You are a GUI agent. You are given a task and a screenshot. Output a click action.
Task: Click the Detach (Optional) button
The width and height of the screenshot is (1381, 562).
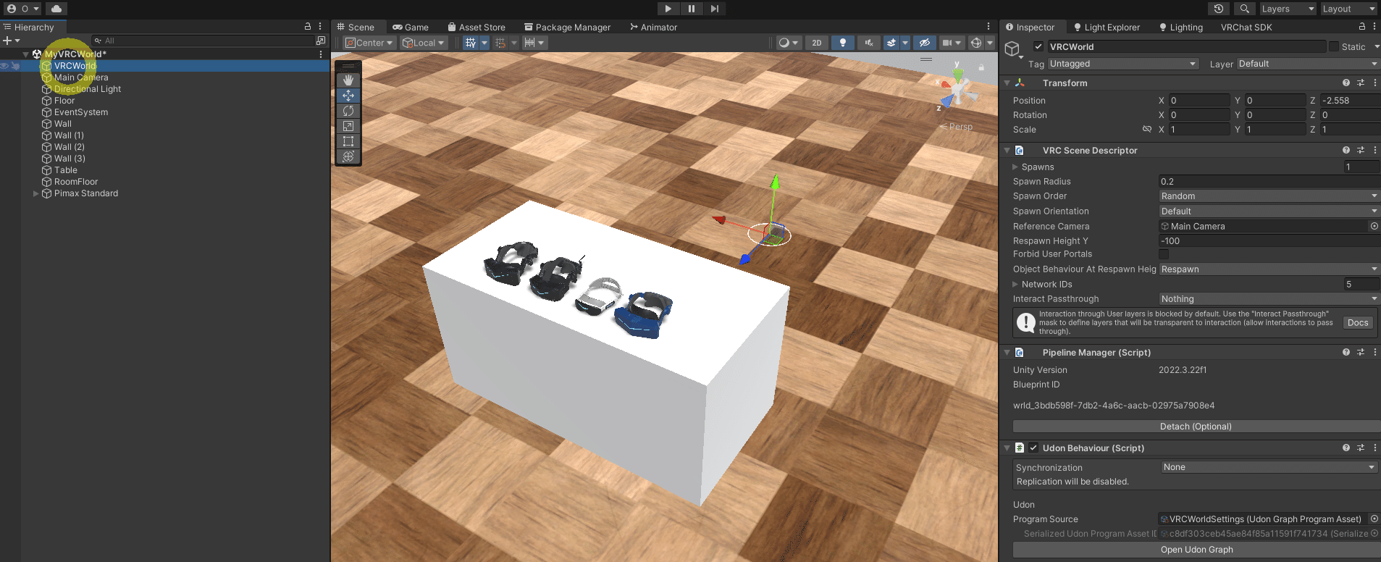click(1196, 427)
